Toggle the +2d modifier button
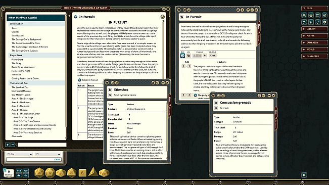 click(x=26, y=171)
